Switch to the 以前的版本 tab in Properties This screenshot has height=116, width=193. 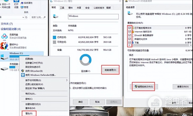click(99, 8)
